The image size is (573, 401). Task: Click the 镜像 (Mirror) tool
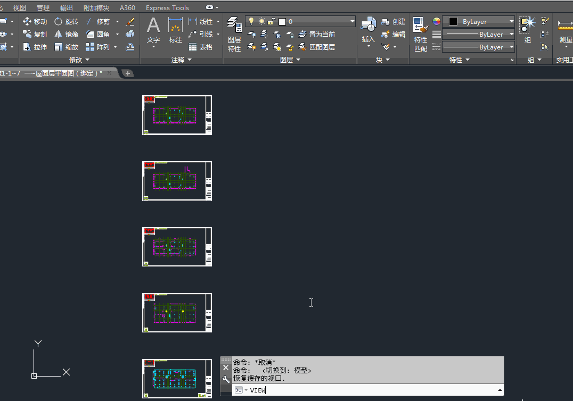66,35
